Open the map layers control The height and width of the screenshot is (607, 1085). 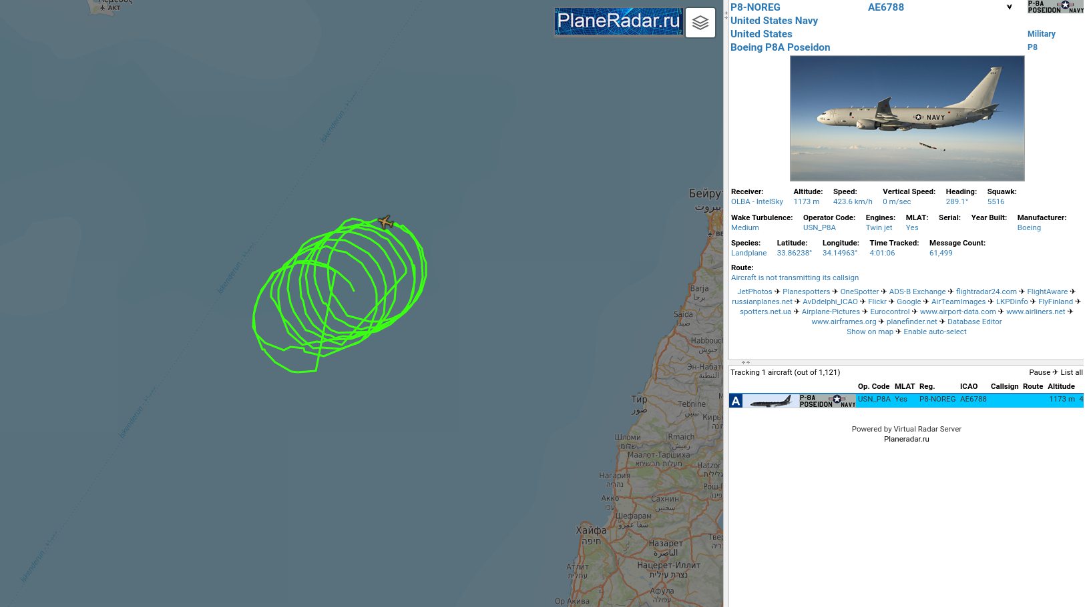[700, 23]
